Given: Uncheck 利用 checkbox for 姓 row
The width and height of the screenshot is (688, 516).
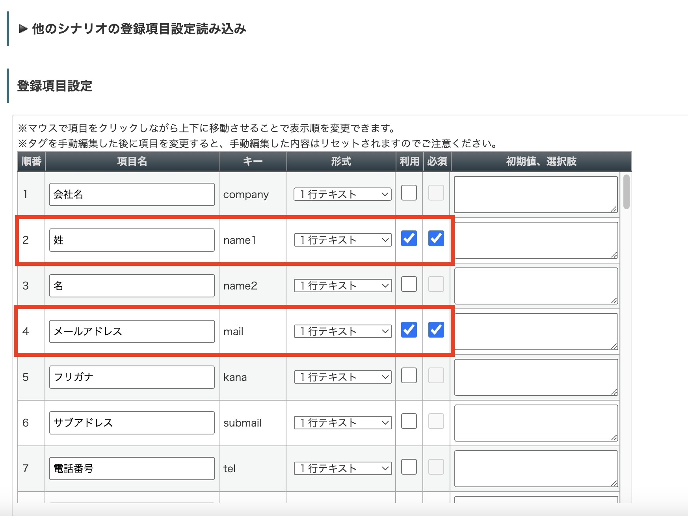Looking at the screenshot, I should pos(409,238).
